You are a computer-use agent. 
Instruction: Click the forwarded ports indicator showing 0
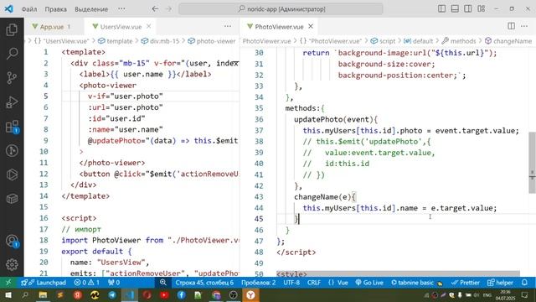point(114,283)
